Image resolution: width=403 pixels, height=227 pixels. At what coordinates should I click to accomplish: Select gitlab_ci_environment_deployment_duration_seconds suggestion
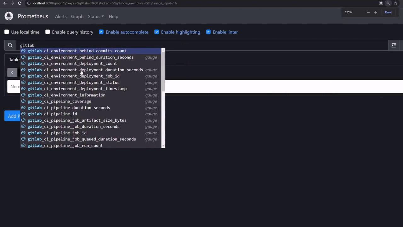pyautogui.click(x=91, y=70)
